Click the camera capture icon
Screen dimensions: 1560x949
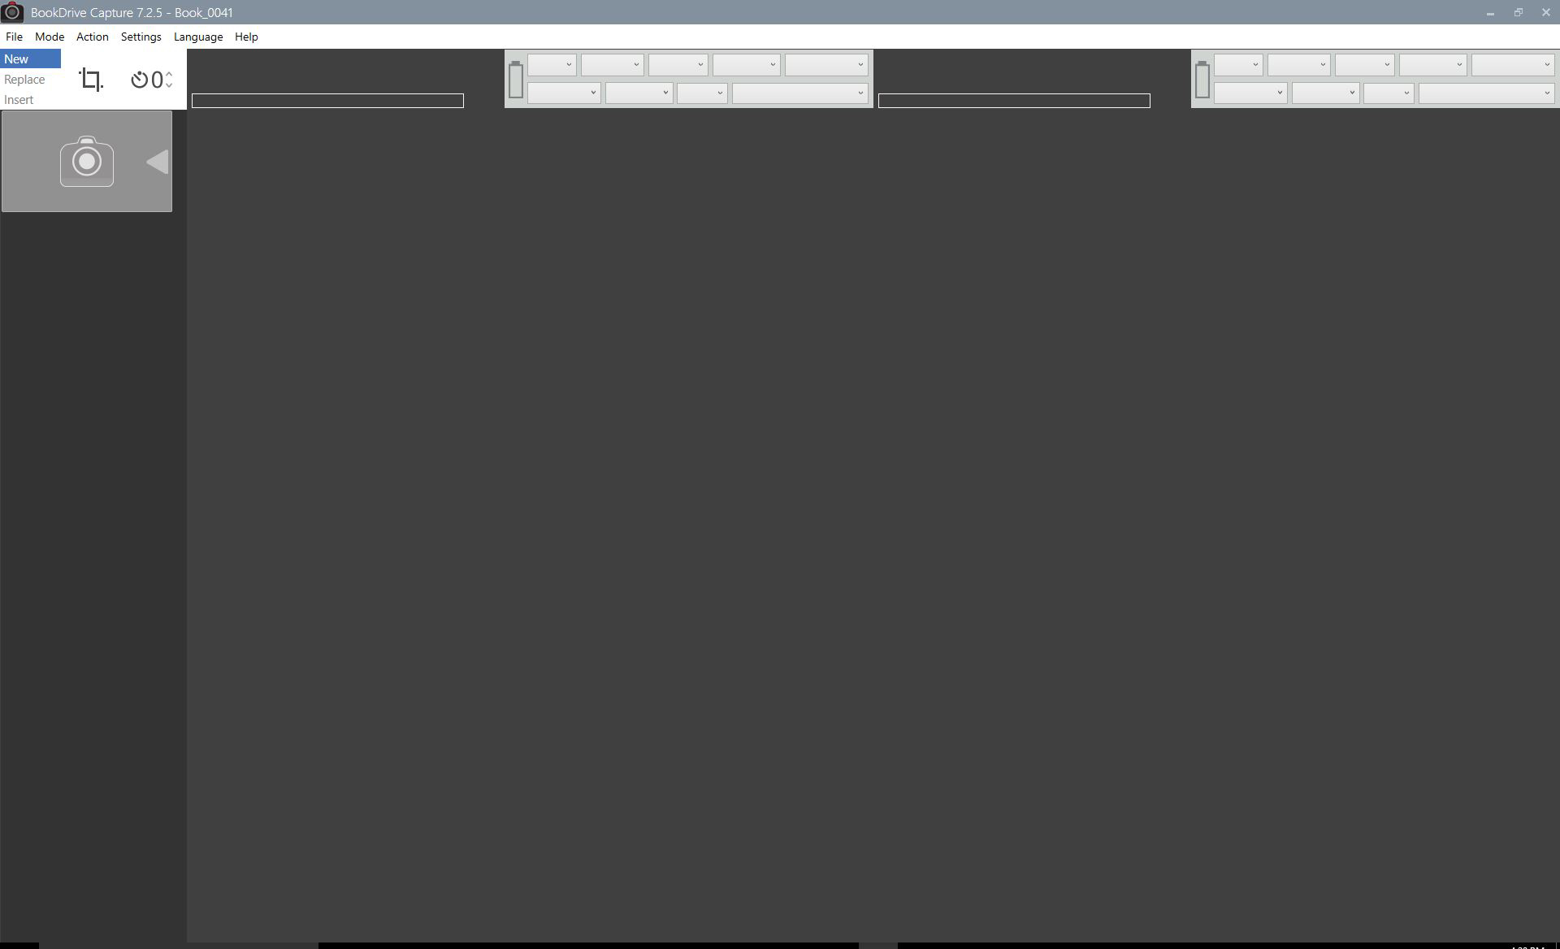pyautogui.click(x=86, y=162)
